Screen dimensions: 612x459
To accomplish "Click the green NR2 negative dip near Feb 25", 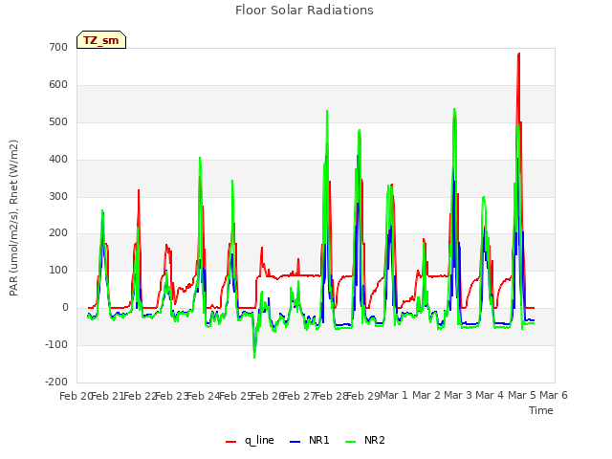I will [x=254, y=357].
